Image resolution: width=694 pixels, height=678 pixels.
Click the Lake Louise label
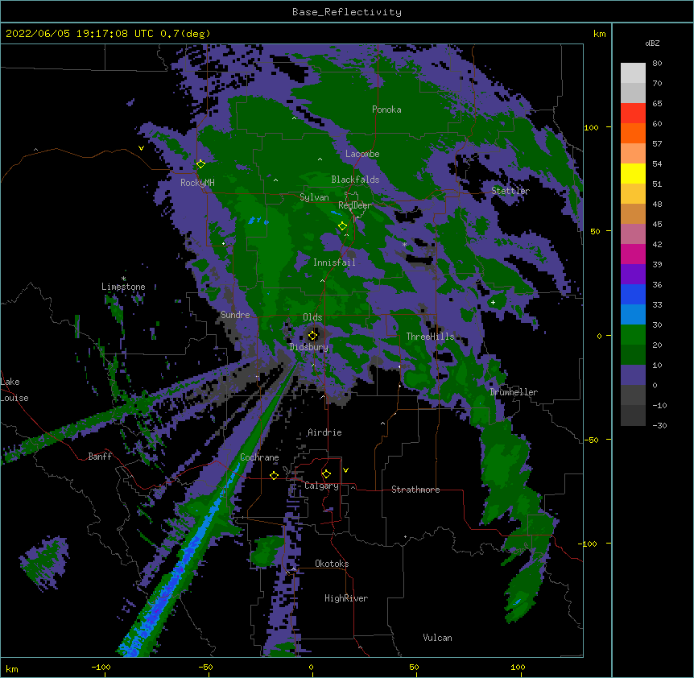14,390
